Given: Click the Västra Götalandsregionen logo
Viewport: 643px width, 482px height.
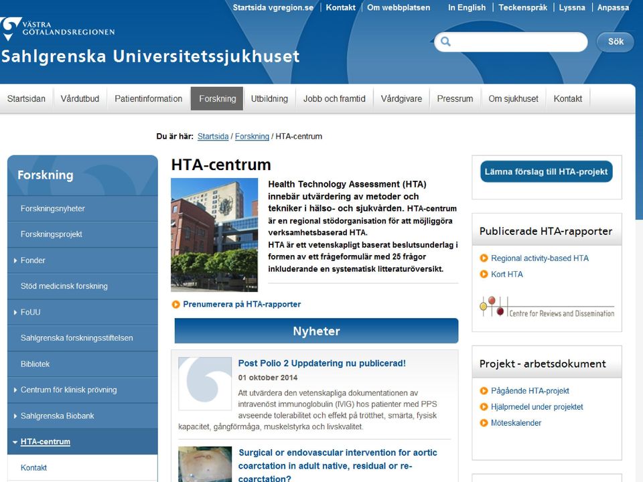Looking at the screenshot, I should click(58, 28).
